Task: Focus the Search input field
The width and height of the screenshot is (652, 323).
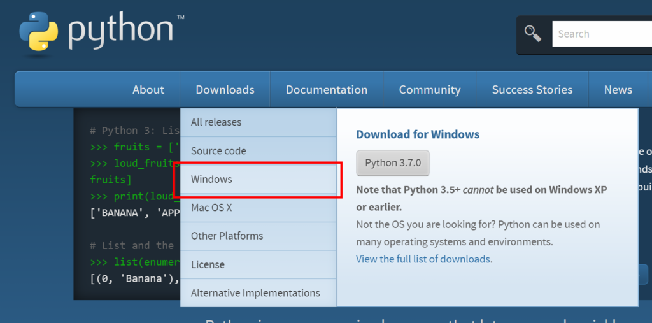Action: click(602, 34)
